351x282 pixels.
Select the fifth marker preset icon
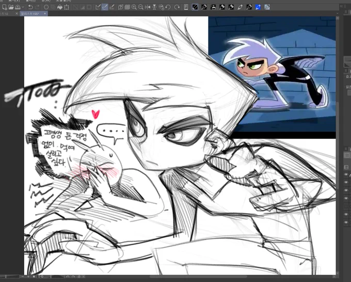coord(231,7)
